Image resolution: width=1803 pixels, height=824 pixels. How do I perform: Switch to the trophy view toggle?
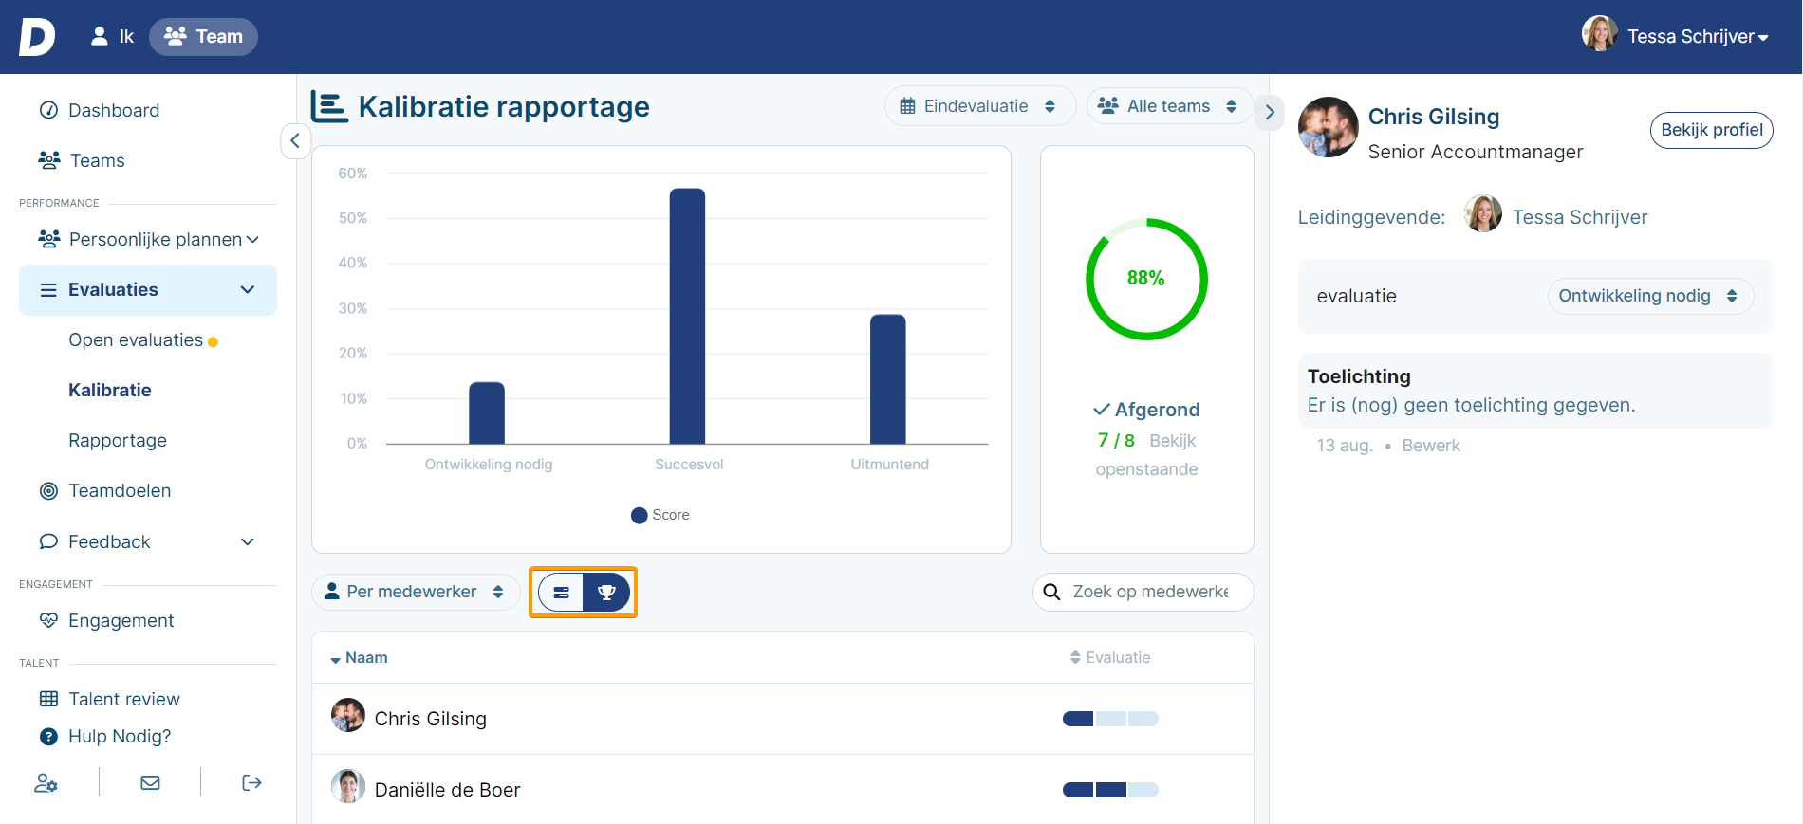(606, 592)
